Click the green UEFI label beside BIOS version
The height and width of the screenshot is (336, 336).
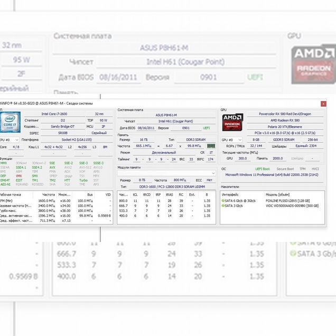coord(206,128)
